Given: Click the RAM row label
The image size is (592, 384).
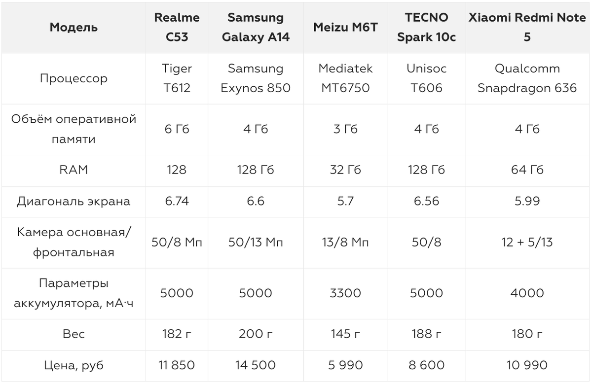Looking at the screenshot, I should (x=74, y=170).
